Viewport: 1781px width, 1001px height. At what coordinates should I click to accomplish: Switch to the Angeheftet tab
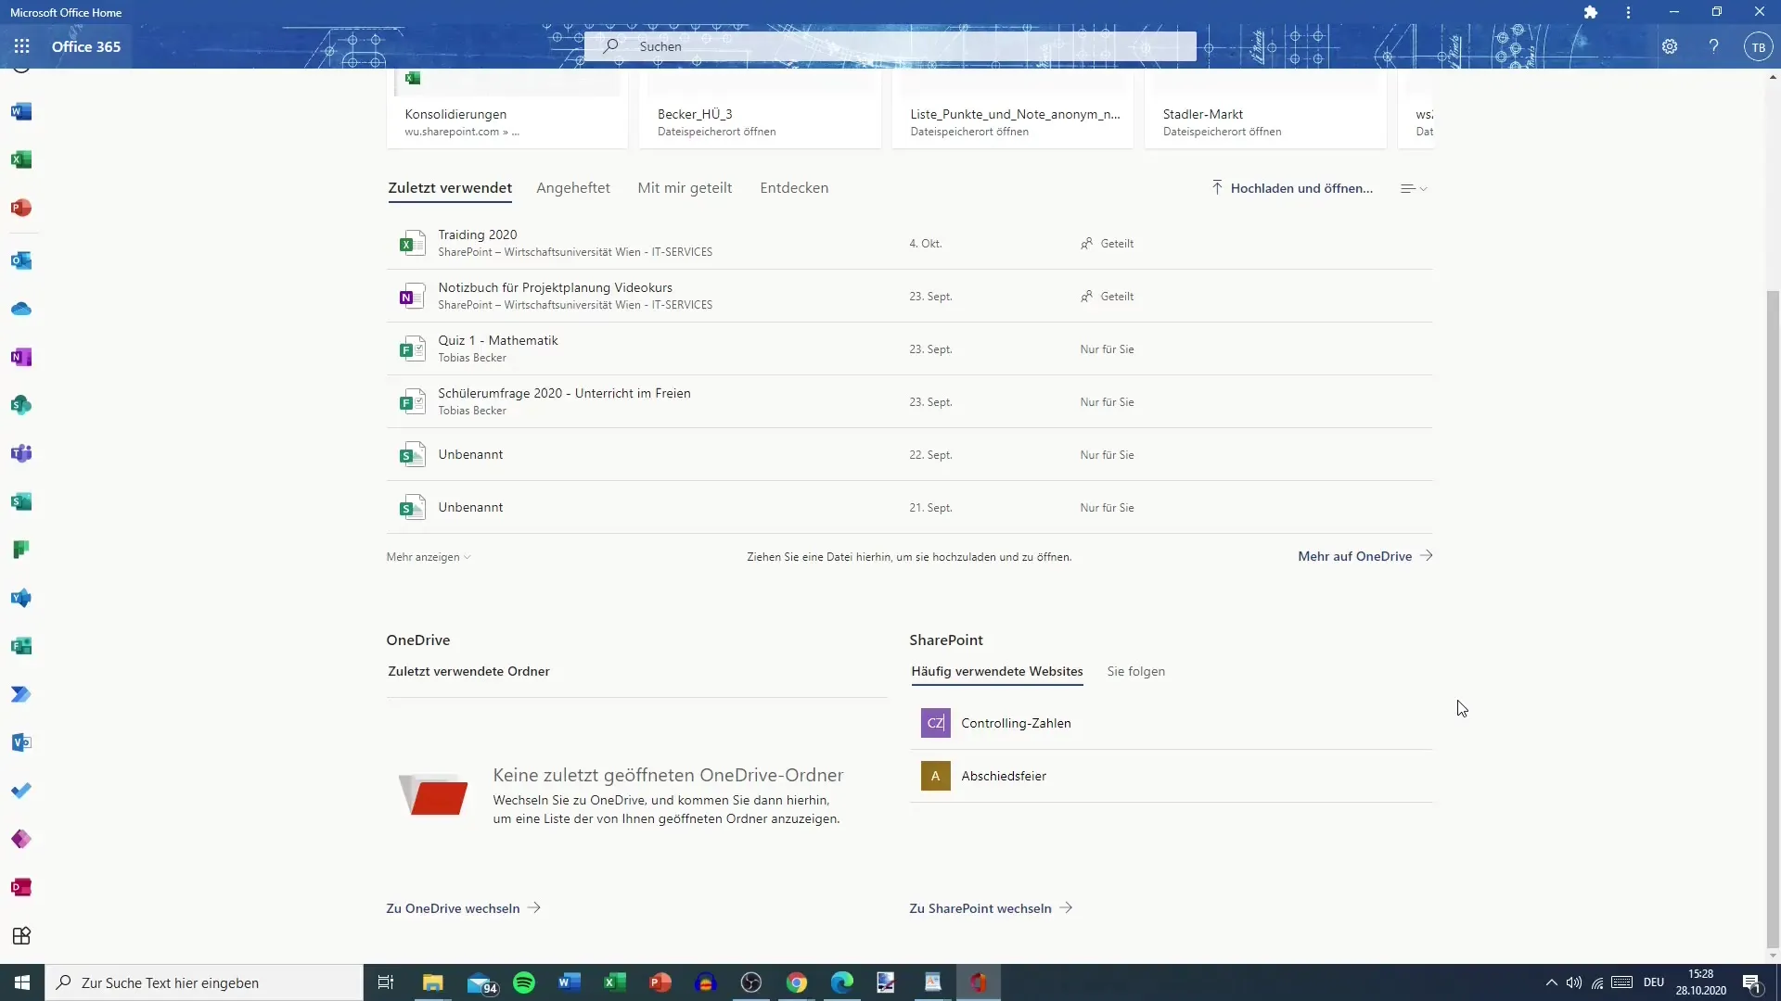click(x=573, y=188)
